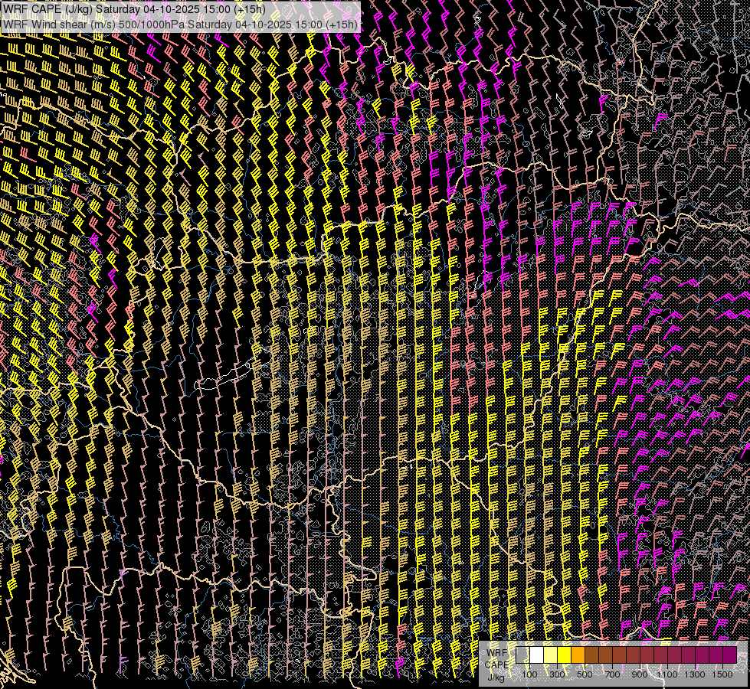This screenshot has height=689, width=750.
Task: Pick the bright yellow CAPE legend swatch
Action: [x=564, y=655]
